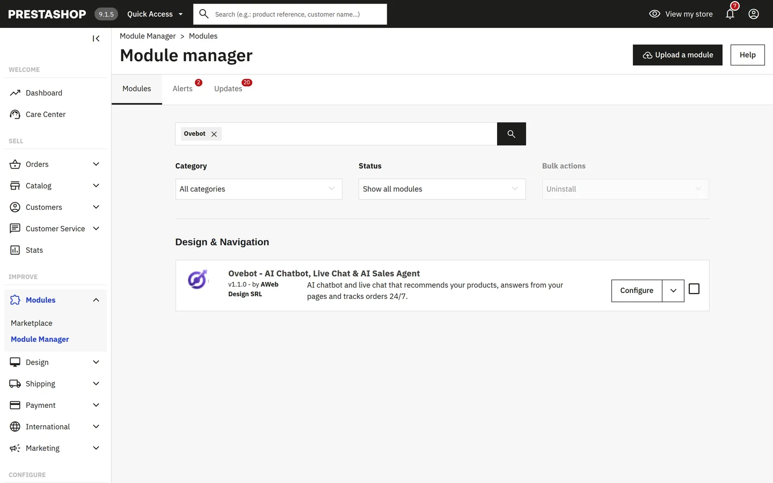Click the Care Center headset icon

(x=15, y=114)
